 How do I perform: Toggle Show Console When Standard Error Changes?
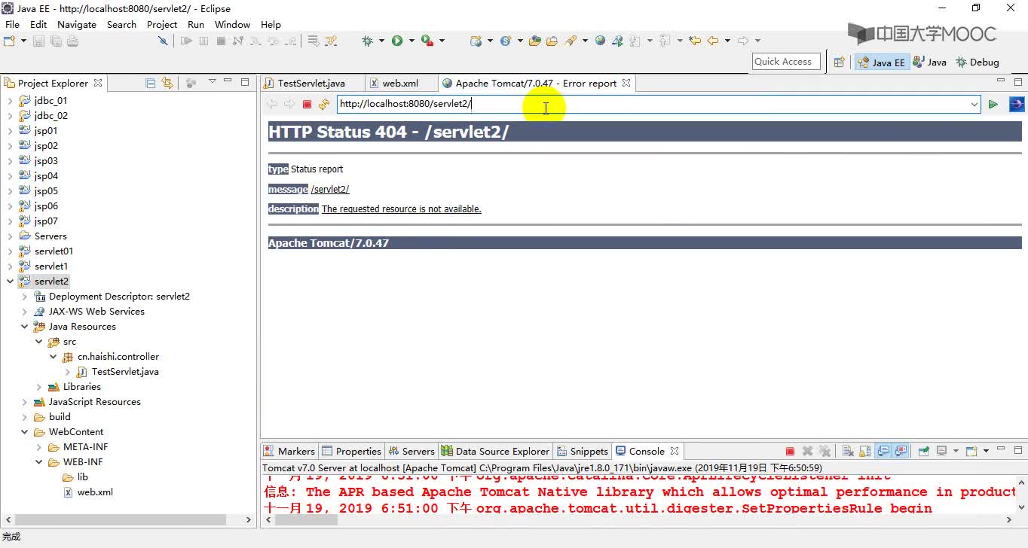click(901, 451)
